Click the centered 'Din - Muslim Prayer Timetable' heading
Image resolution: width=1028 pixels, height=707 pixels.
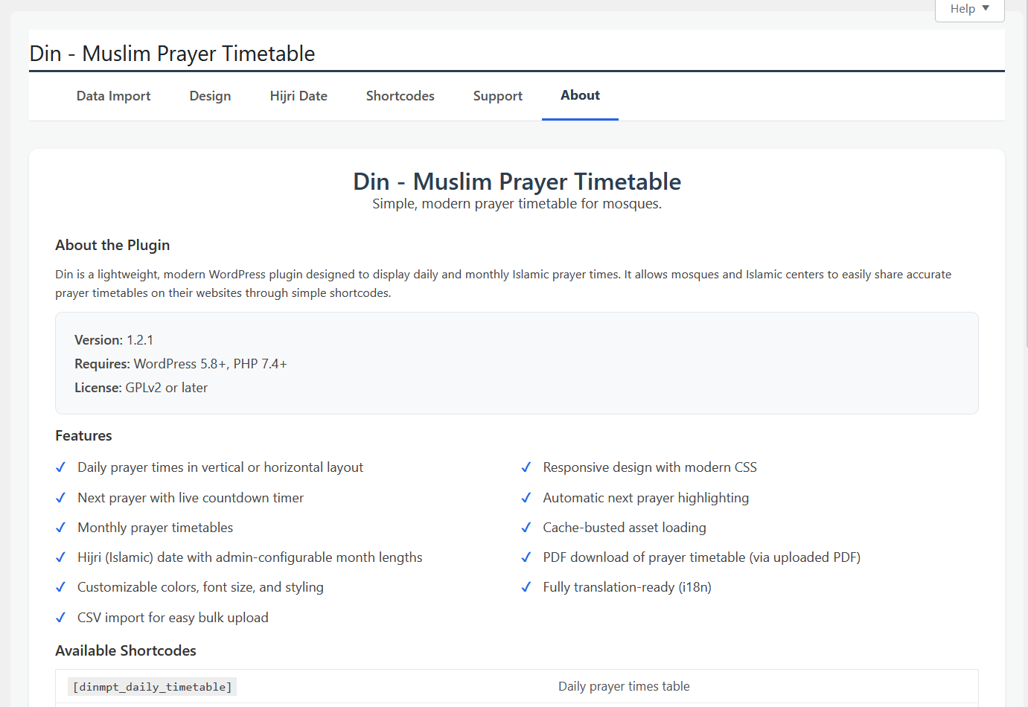pos(517,182)
